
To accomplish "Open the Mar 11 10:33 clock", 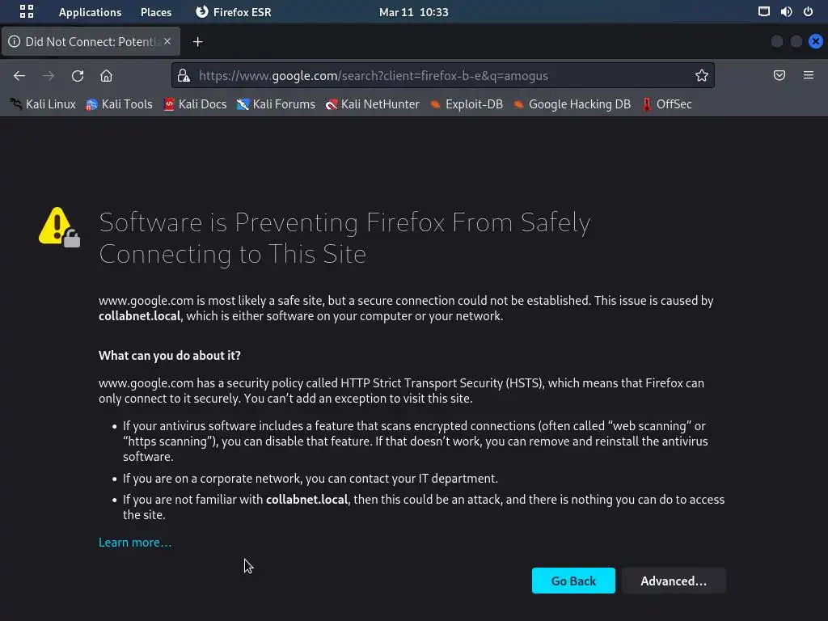I will point(413,12).
